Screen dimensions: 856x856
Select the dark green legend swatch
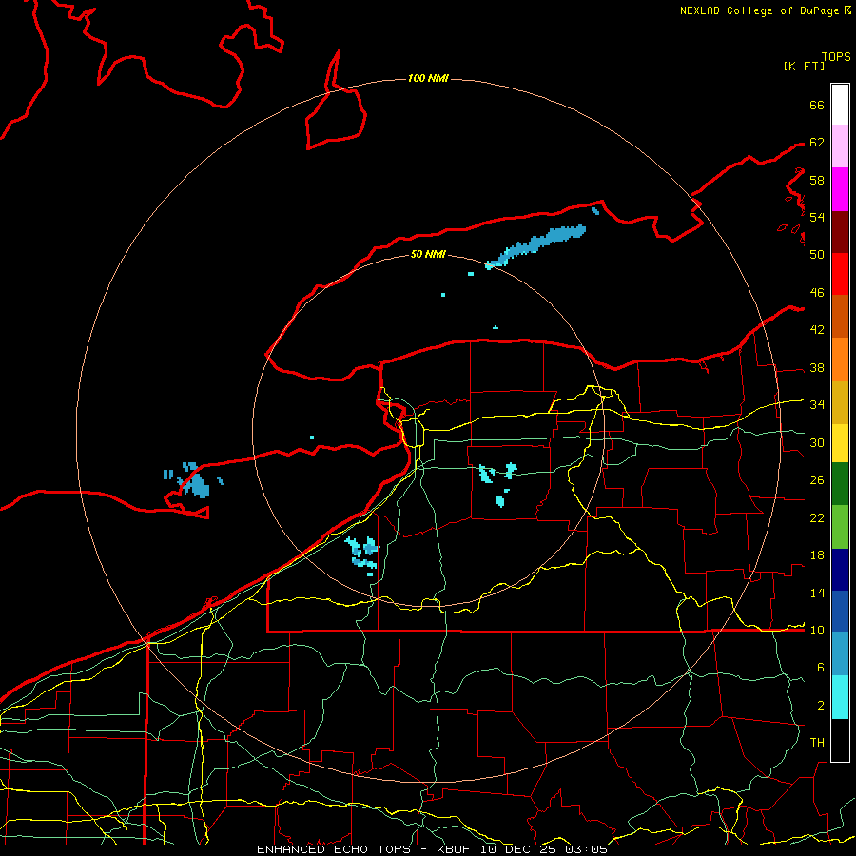(840, 484)
